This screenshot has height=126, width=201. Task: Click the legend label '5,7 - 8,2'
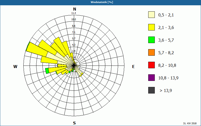pos(166,53)
